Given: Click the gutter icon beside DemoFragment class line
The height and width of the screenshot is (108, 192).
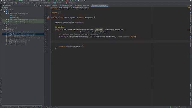Looking at the screenshot, I should tap(48, 17).
